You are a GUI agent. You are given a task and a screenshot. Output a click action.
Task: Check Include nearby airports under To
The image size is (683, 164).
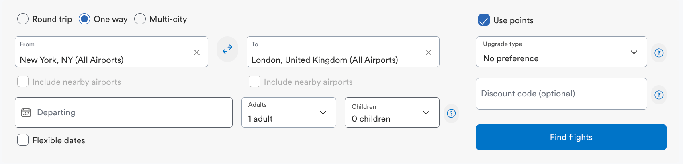(x=254, y=82)
